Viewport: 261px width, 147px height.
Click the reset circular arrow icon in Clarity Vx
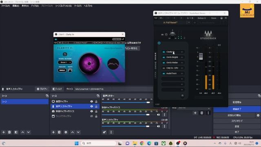pos(65,54)
